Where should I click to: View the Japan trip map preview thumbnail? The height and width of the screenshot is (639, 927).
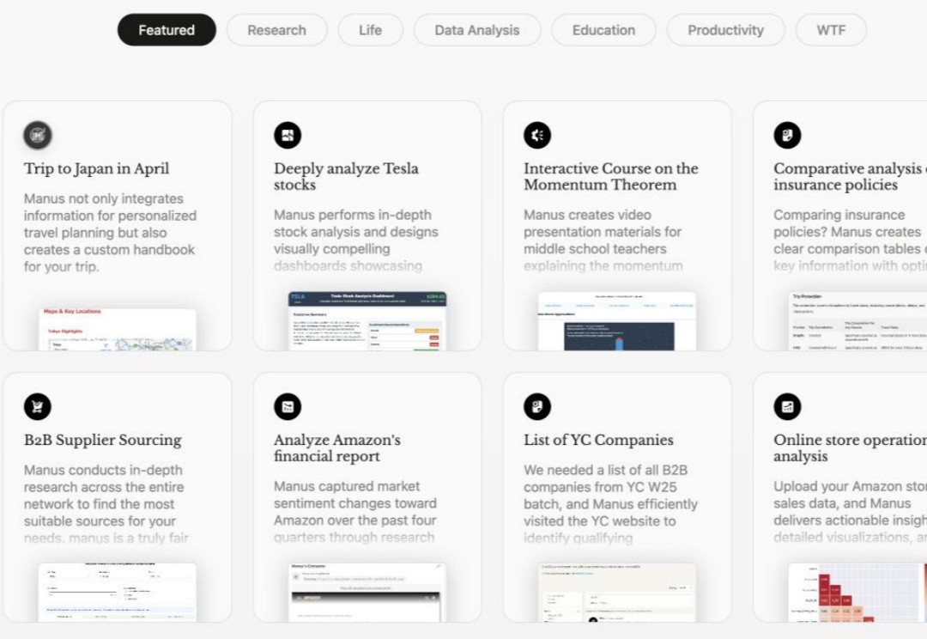[x=117, y=329]
